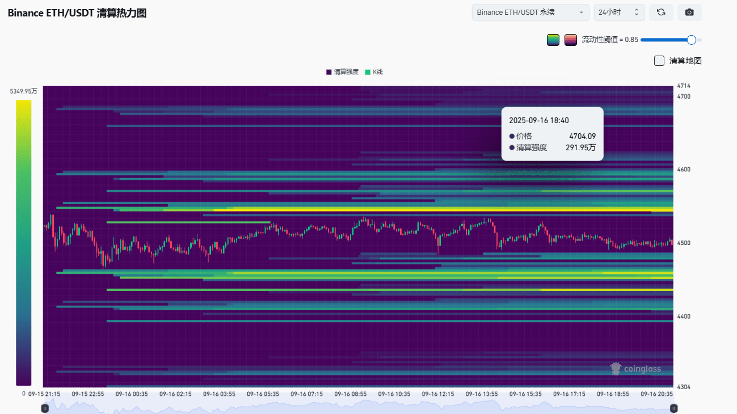Open the Binance ETH/USDT 永续 dropdown

pyautogui.click(x=530, y=12)
